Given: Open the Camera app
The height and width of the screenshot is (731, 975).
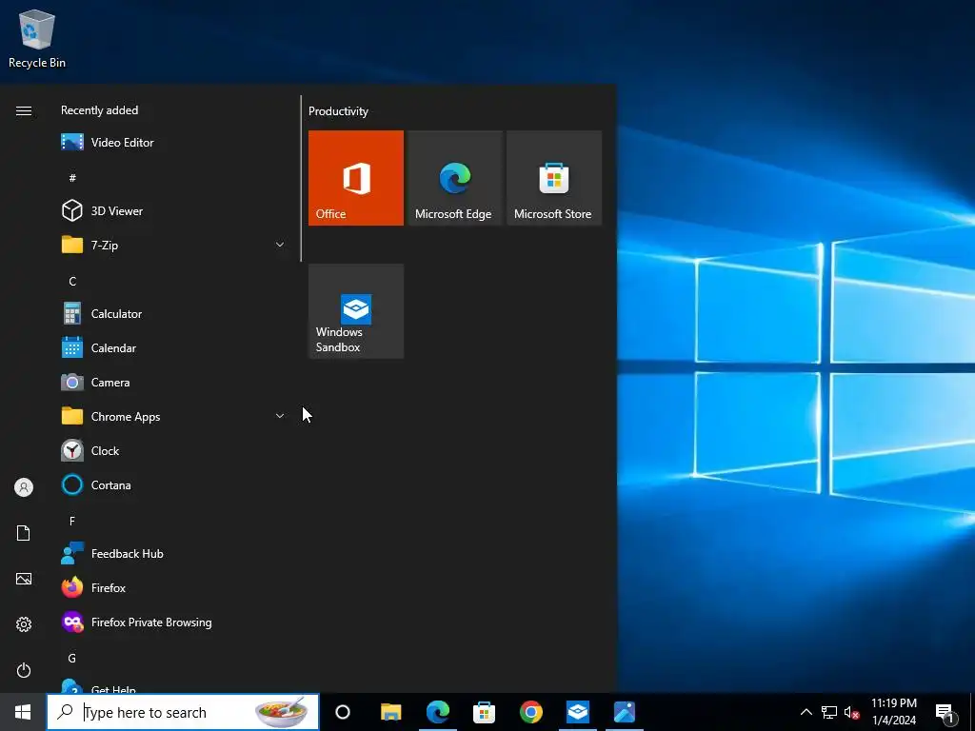Looking at the screenshot, I should (x=173, y=383).
